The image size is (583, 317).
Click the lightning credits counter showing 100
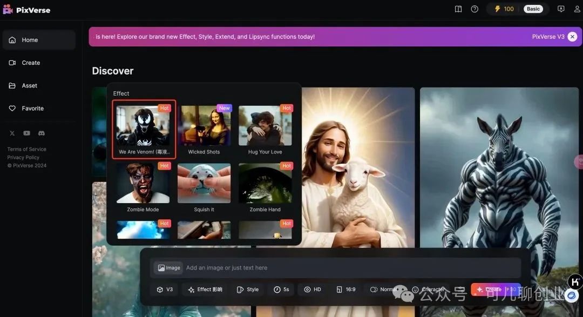pos(503,9)
